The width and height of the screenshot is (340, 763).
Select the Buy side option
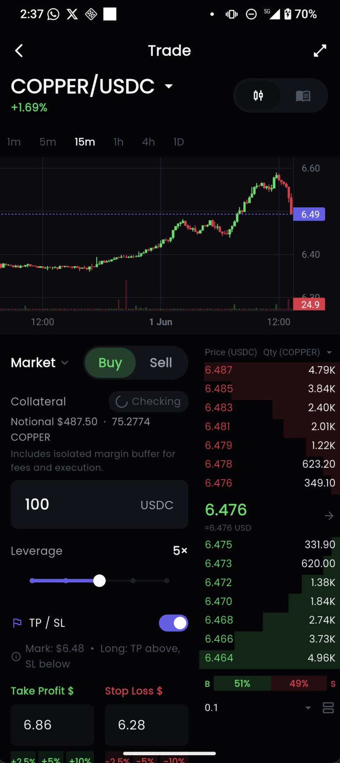tap(110, 363)
